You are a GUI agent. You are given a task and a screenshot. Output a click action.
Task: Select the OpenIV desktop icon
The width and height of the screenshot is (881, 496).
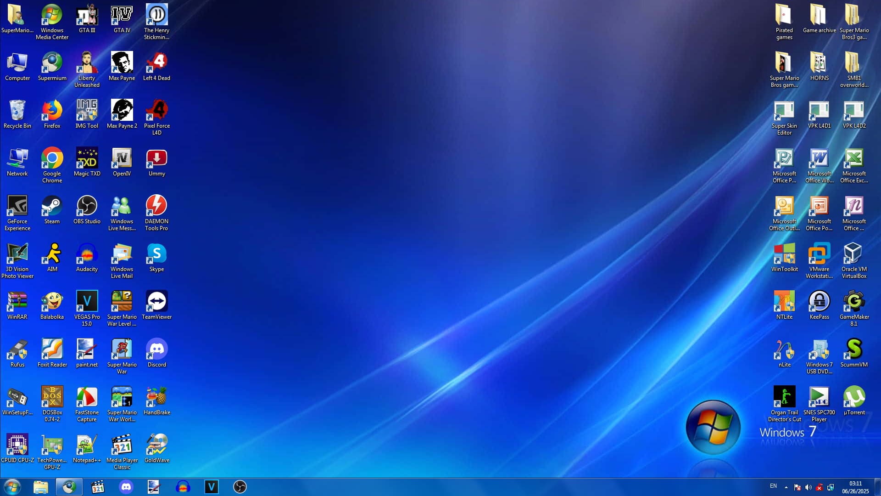tap(122, 162)
